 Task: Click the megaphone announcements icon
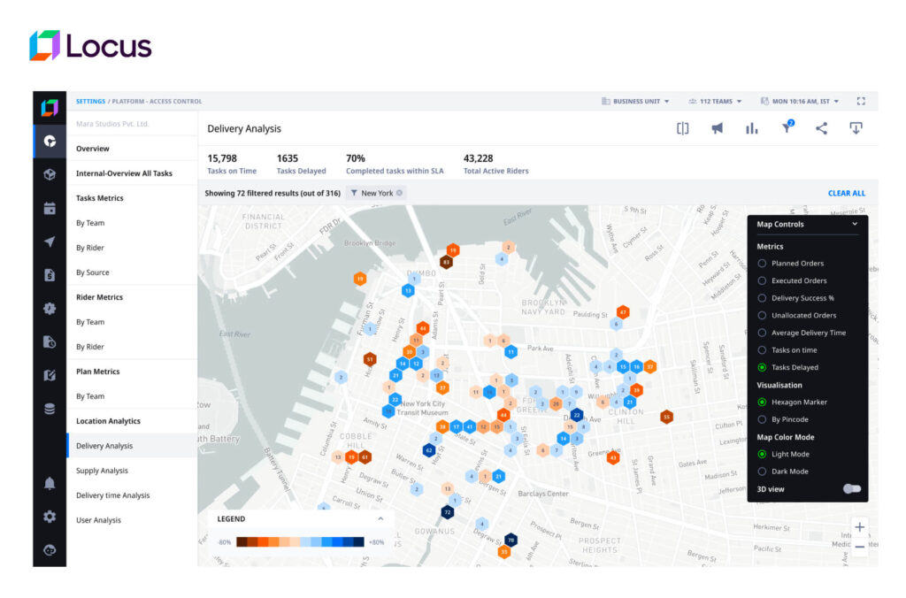717,128
